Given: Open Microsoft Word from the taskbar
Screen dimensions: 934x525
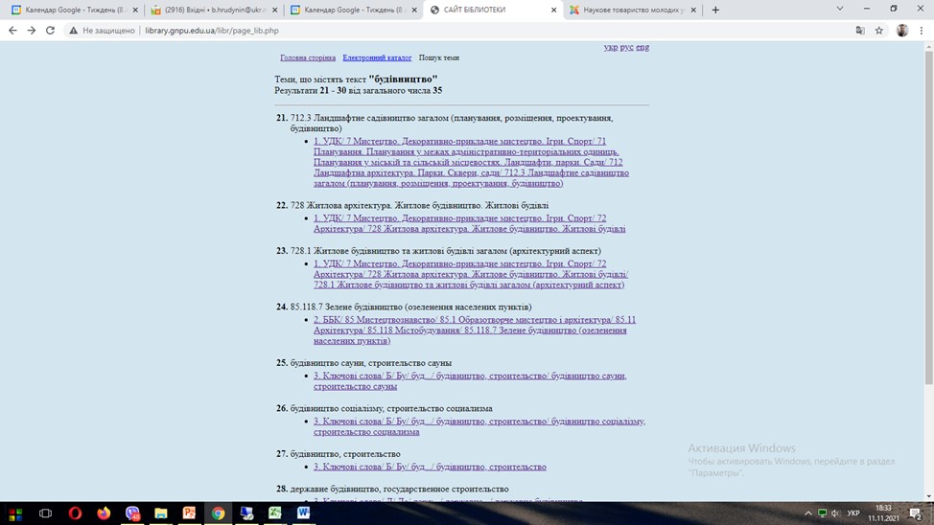Looking at the screenshot, I should tap(304, 514).
